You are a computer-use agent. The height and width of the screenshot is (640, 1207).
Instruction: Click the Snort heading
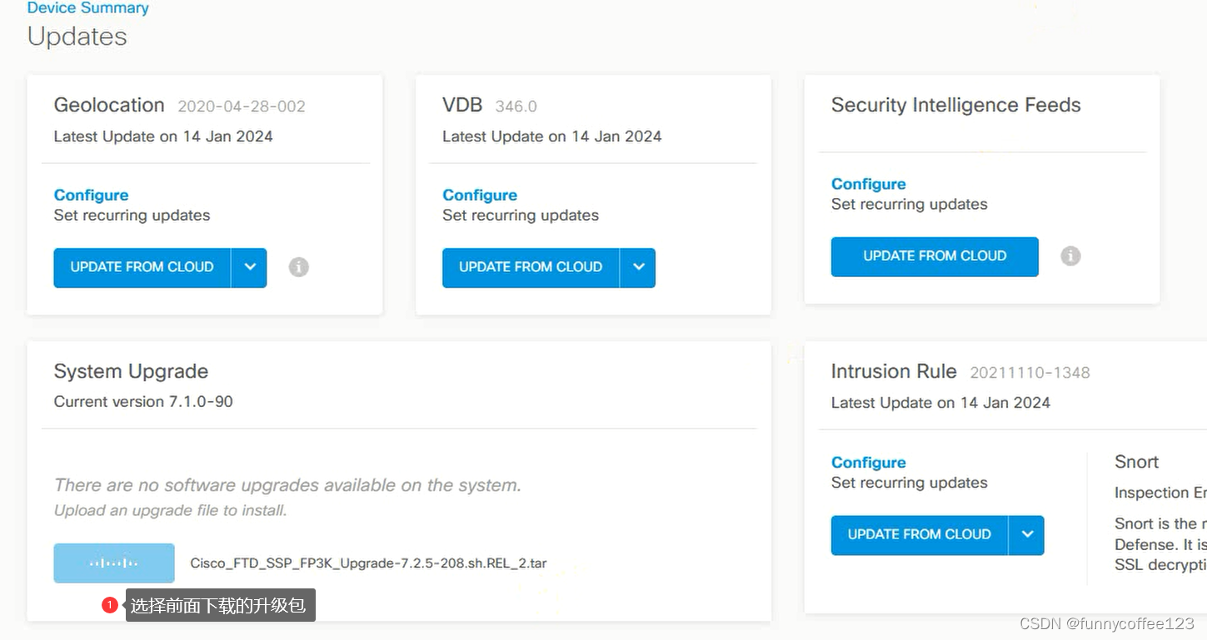coord(1136,462)
